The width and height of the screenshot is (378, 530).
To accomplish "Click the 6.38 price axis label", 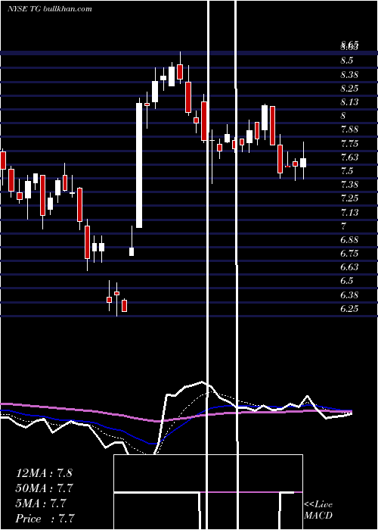I will (349, 295).
